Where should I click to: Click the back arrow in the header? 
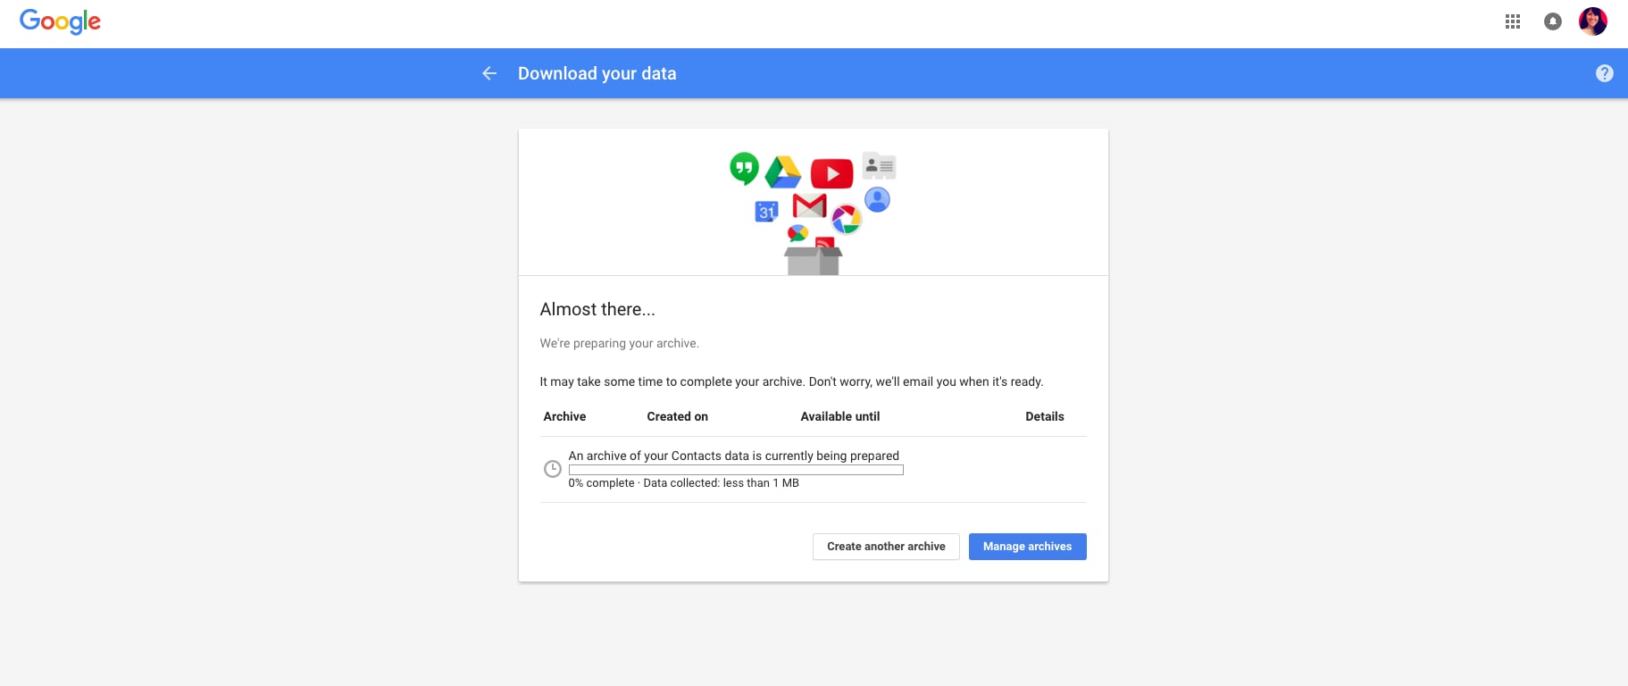(489, 73)
